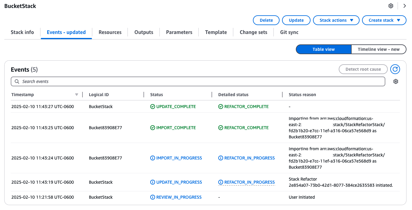The width and height of the screenshot is (412, 210).
Task: Open events table preferences gear icon
Action: 396,81
